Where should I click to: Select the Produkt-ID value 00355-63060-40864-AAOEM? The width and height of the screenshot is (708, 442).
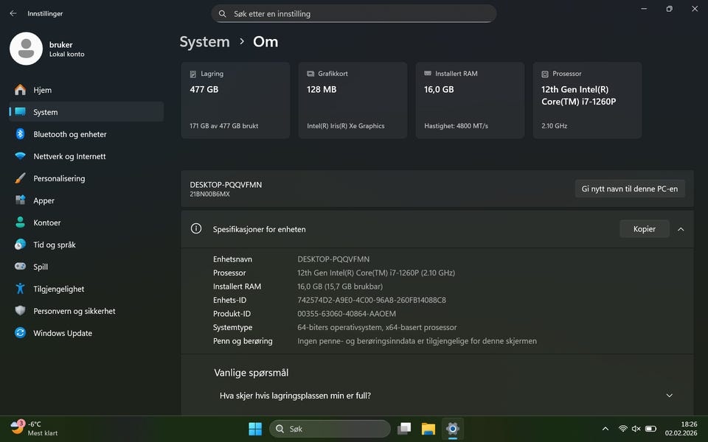pos(347,314)
